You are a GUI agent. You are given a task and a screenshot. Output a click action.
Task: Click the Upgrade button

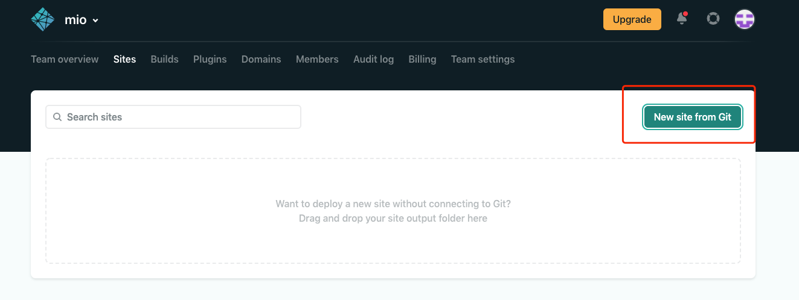[x=632, y=19]
